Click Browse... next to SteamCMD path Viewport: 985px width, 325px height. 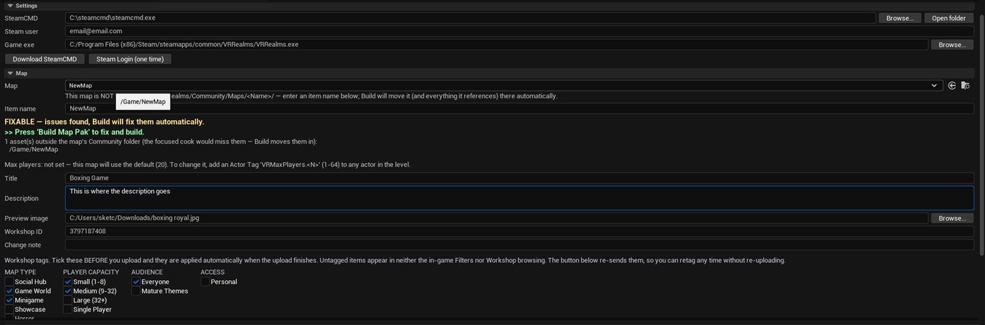[899, 18]
